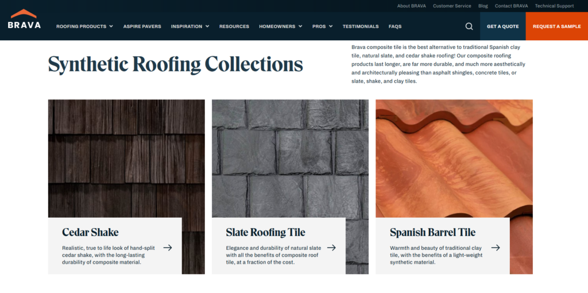Viewport: 588px width, 293px height.
Task: Expand the Inspiration dropdown menu
Action: (190, 26)
